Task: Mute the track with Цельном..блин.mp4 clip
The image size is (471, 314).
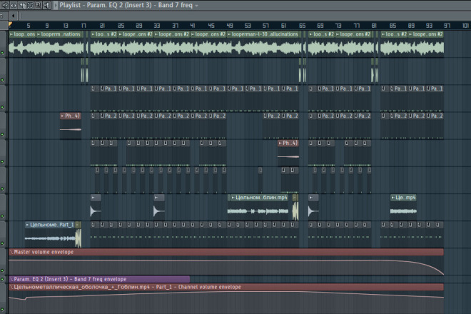Action: 2,216
